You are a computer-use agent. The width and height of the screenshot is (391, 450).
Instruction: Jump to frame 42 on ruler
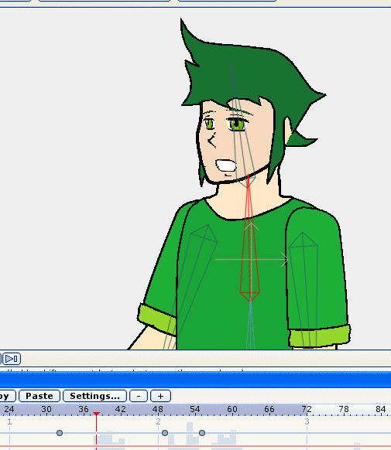click(120, 409)
